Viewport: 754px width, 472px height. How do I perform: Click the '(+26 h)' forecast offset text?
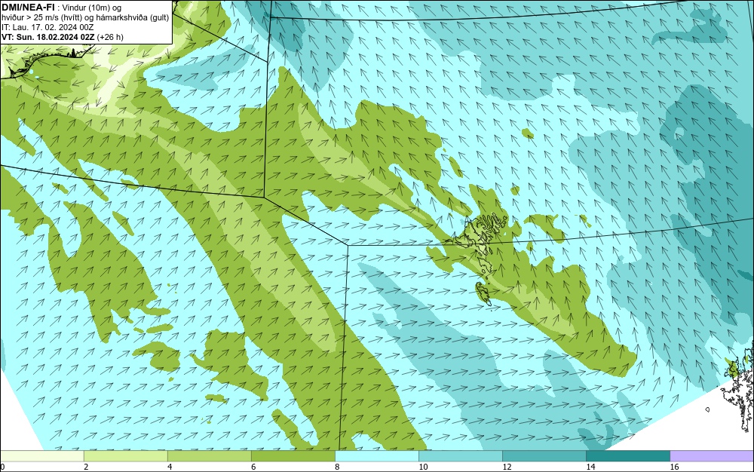110,37
